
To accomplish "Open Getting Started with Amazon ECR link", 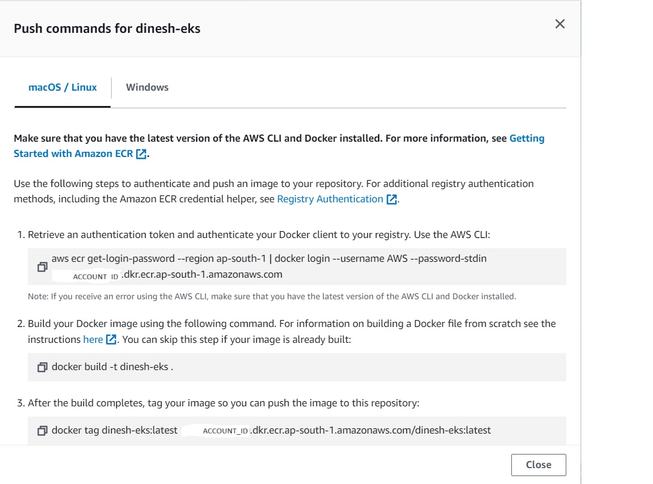I will (x=527, y=138).
